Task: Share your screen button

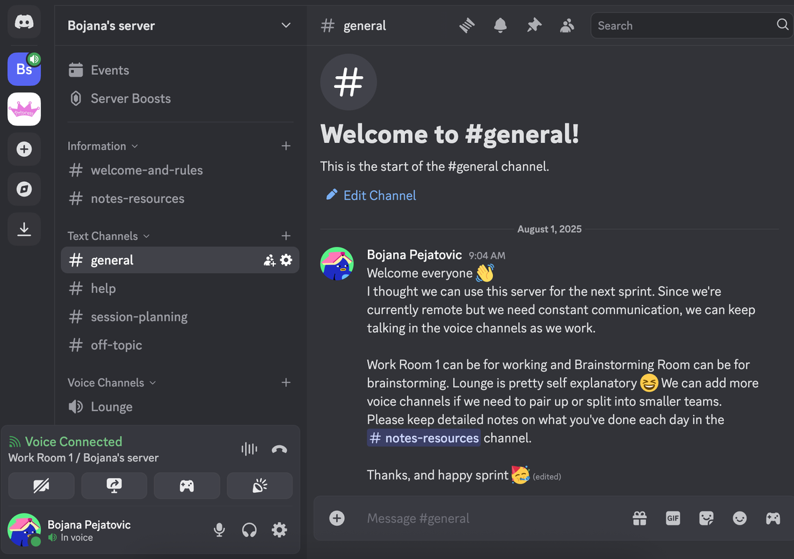Action: click(x=114, y=486)
